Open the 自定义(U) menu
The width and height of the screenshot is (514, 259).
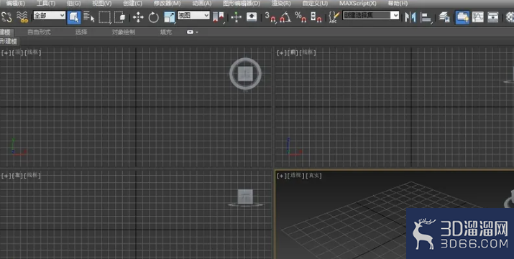[315, 4]
